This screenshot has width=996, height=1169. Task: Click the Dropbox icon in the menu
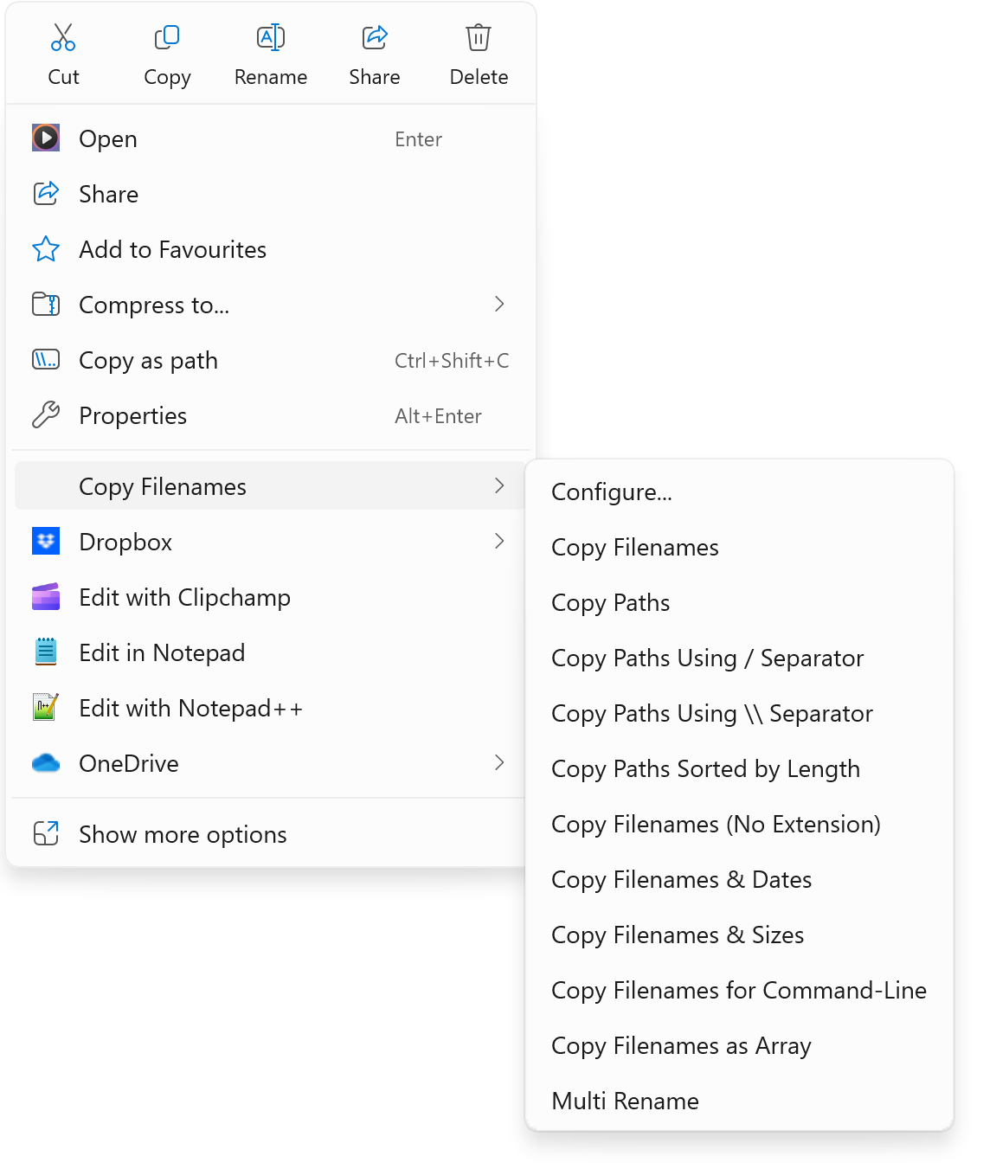[45, 541]
